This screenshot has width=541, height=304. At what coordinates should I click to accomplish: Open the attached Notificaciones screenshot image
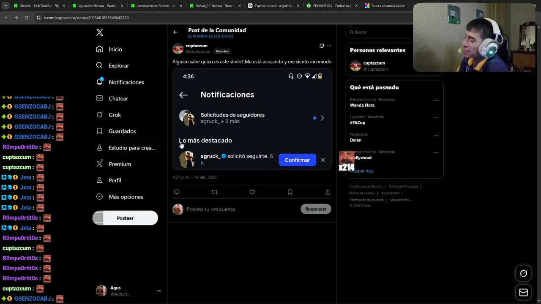point(252,119)
